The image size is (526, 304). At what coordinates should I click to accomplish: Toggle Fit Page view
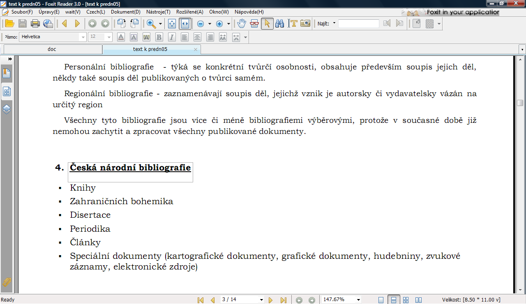(172, 23)
